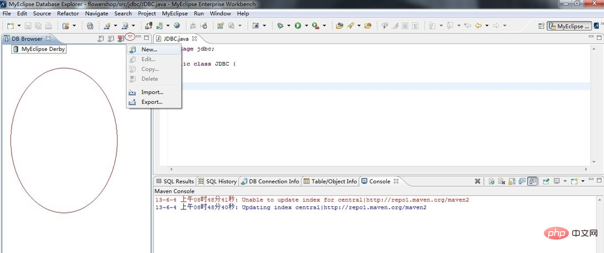Select New... from the dropdown menu
The height and width of the screenshot is (253, 604).
154,49
